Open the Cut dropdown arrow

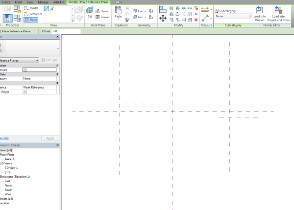pyautogui.click(x=145, y=11)
